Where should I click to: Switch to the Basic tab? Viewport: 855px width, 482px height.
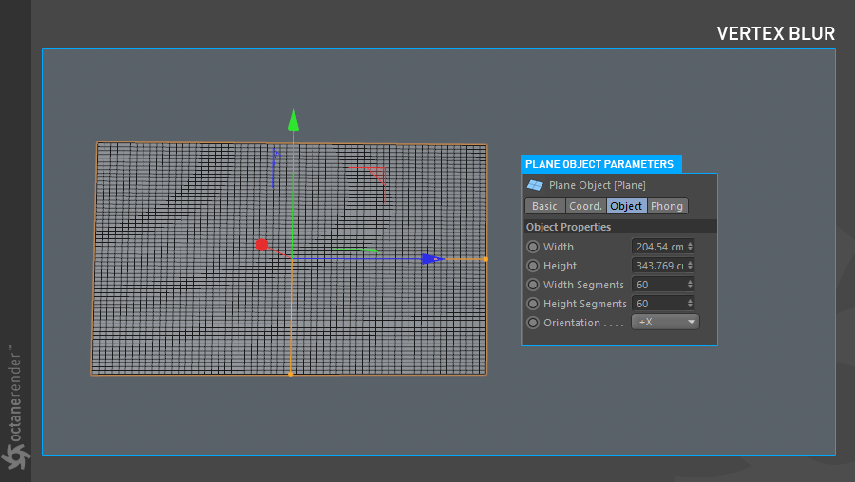point(544,206)
